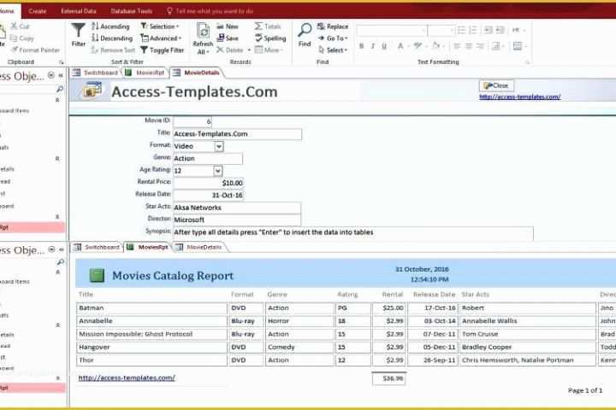Click the Star Acts field Aksa Networks

(x=237, y=208)
